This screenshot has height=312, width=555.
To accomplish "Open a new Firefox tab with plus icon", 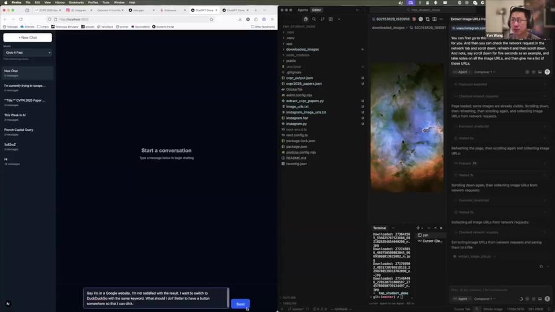I will click(256, 10).
